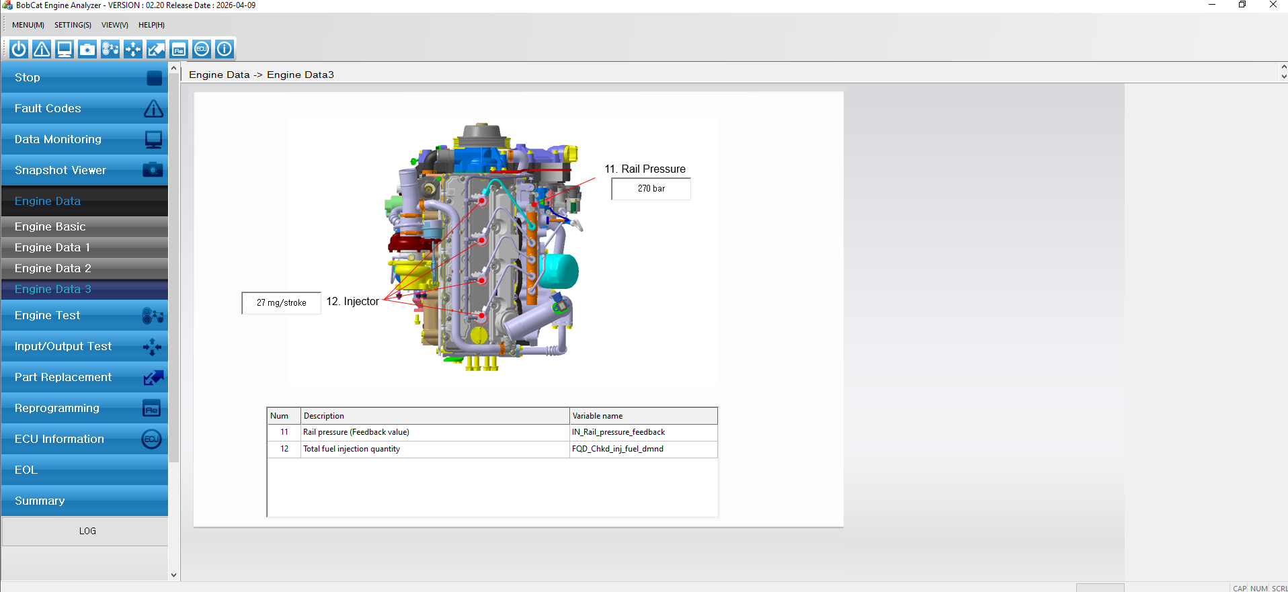This screenshot has width=1288, height=592.
Task: Collapse the Engine Data sidebar section
Action: coord(85,201)
